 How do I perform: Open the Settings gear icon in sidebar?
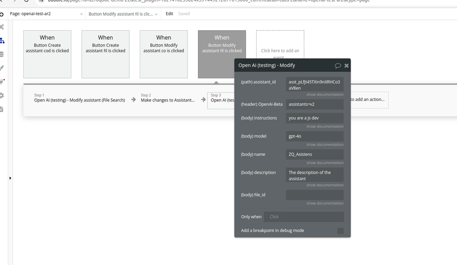(2, 96)
